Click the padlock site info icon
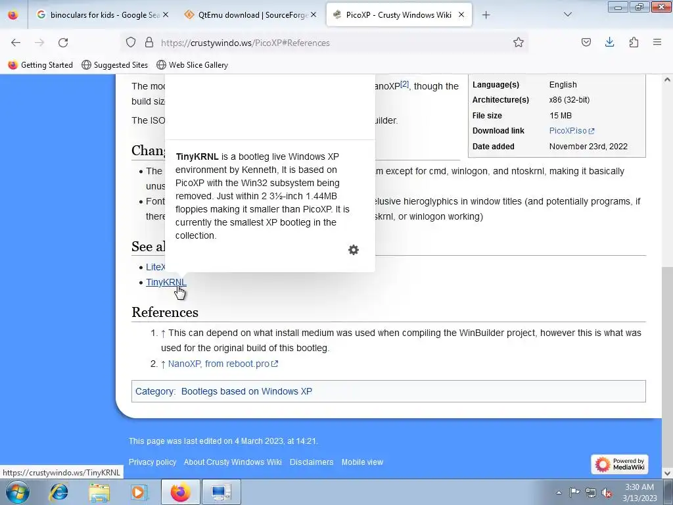The width and height of the screenshot is (673, 505). point(149,43)
